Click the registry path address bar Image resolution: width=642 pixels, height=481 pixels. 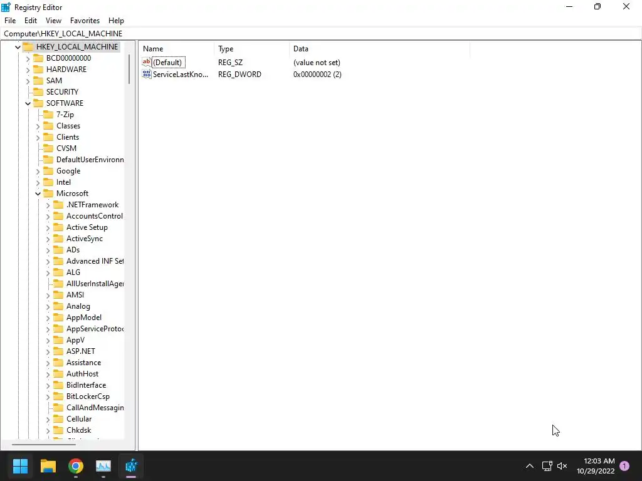point(321,34)
